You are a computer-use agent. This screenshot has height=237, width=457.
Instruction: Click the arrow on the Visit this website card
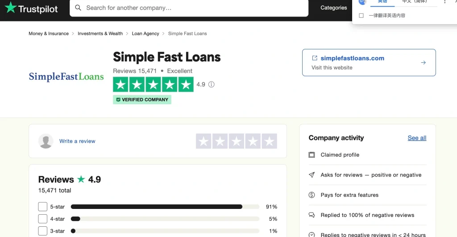(423, 62)
